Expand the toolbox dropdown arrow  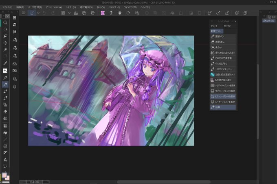click(8, 16)
